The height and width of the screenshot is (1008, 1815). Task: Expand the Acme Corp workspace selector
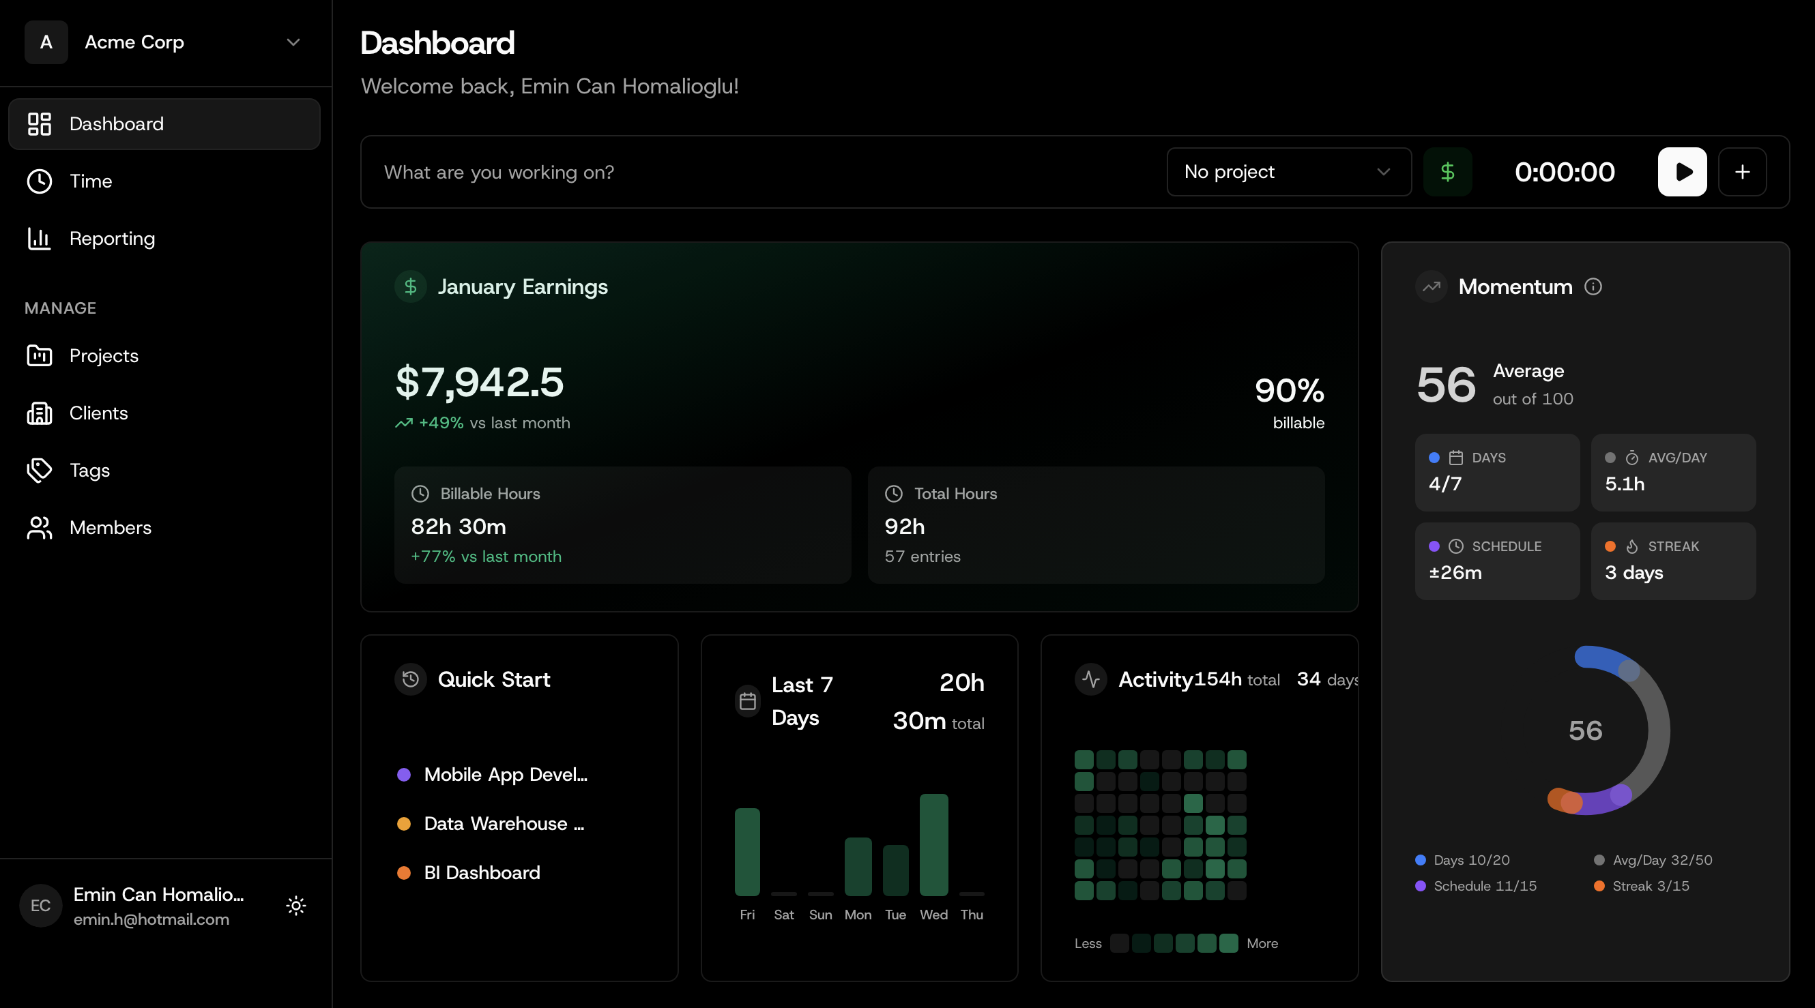coord(165,42)
